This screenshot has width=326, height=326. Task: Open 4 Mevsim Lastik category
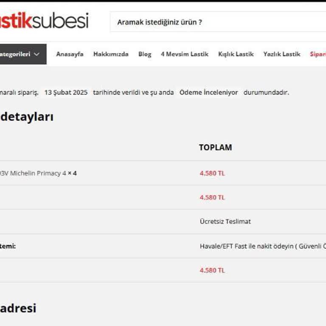point(184,54)
